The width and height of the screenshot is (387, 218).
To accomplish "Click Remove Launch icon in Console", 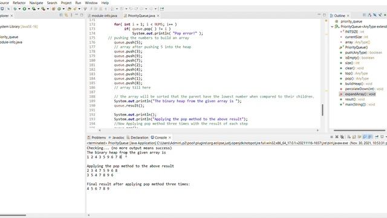I will coord(337,137).
